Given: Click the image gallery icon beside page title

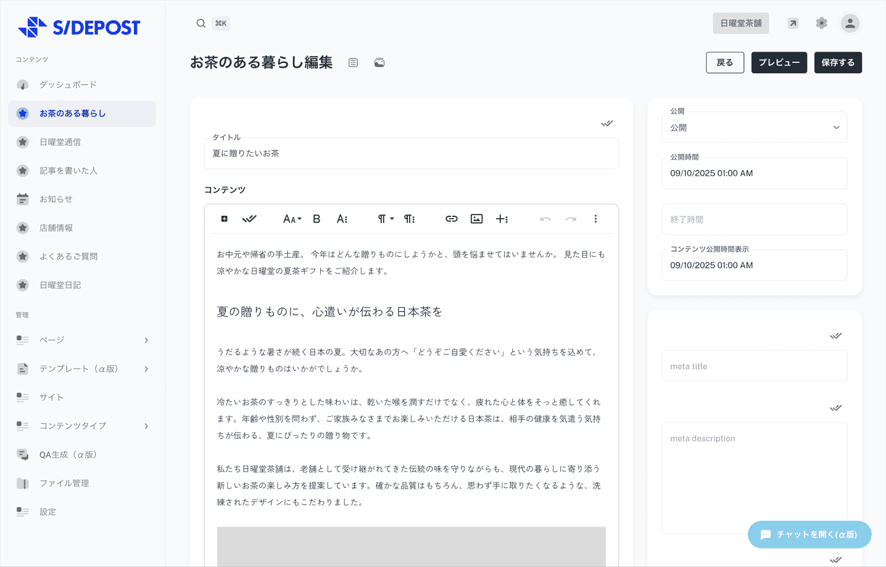Looking at the screenshot, I should pos(379,63).
